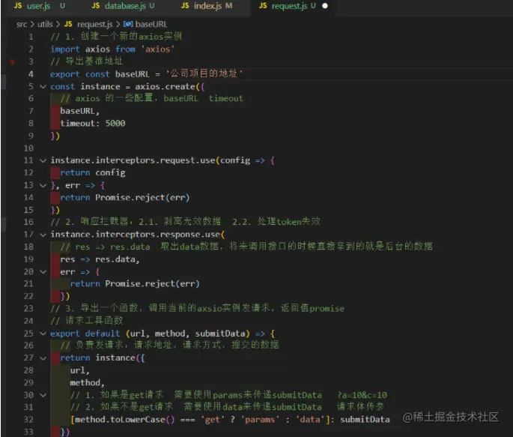Click the JS icon on index.js tab
Viewport: 513px width, 437px height.
pos(185,5)
